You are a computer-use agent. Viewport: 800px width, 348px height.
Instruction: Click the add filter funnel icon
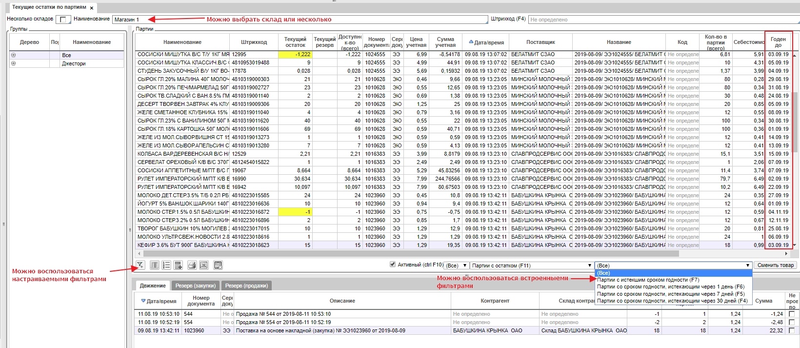click(140, 265)
